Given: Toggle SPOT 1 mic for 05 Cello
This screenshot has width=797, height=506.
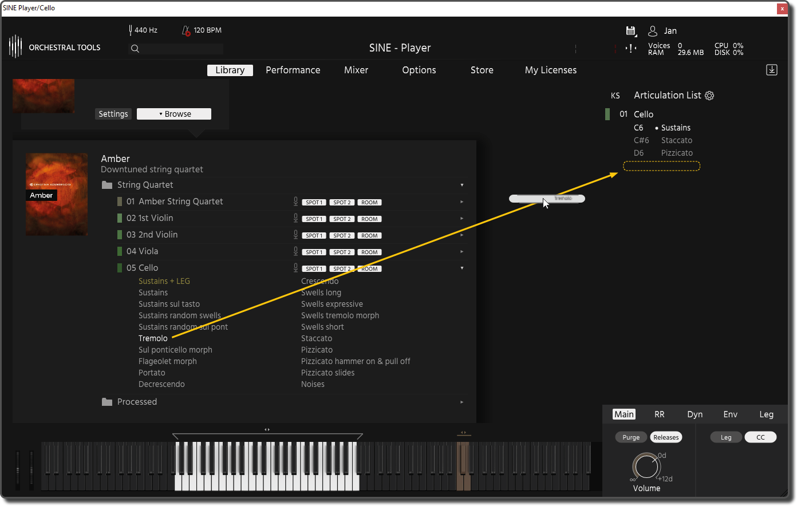Looking at the screenshot, I should 314,269.
